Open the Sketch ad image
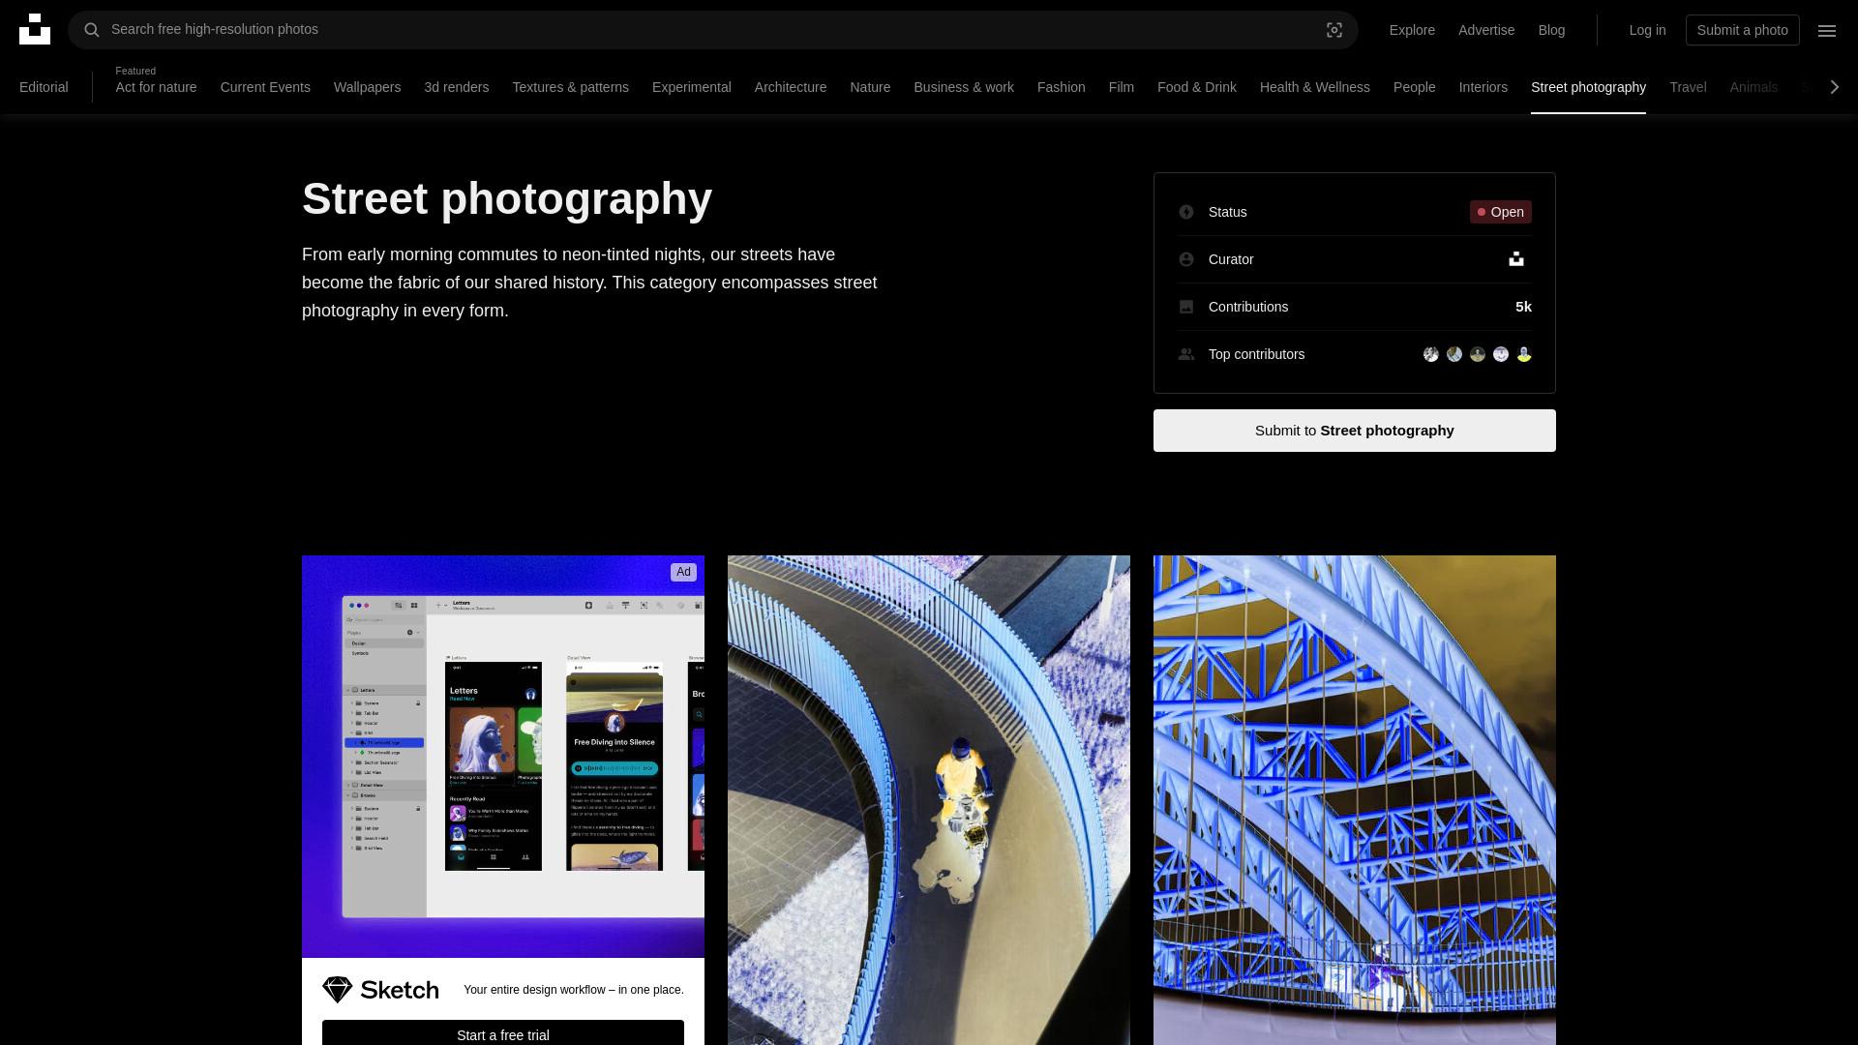Image resolution: width=1858 pixels, height=1045 pixels. (503, 756)
